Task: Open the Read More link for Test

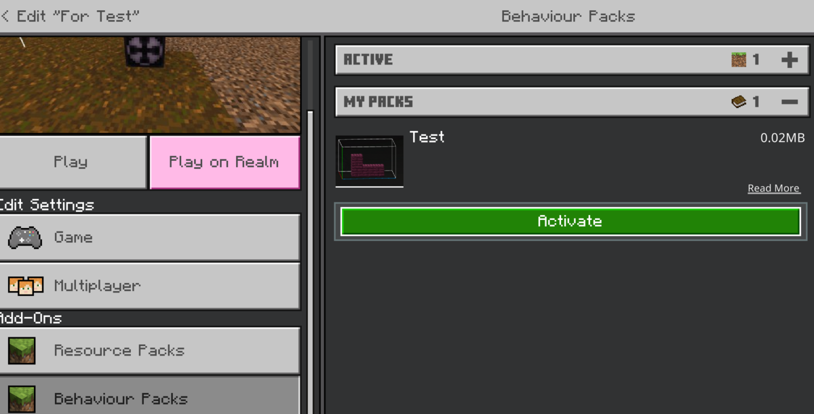Action: [x=773, y=189]
